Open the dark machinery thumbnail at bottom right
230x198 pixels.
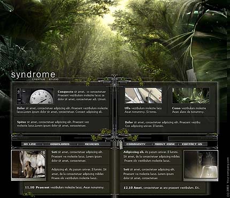(201, 165)
